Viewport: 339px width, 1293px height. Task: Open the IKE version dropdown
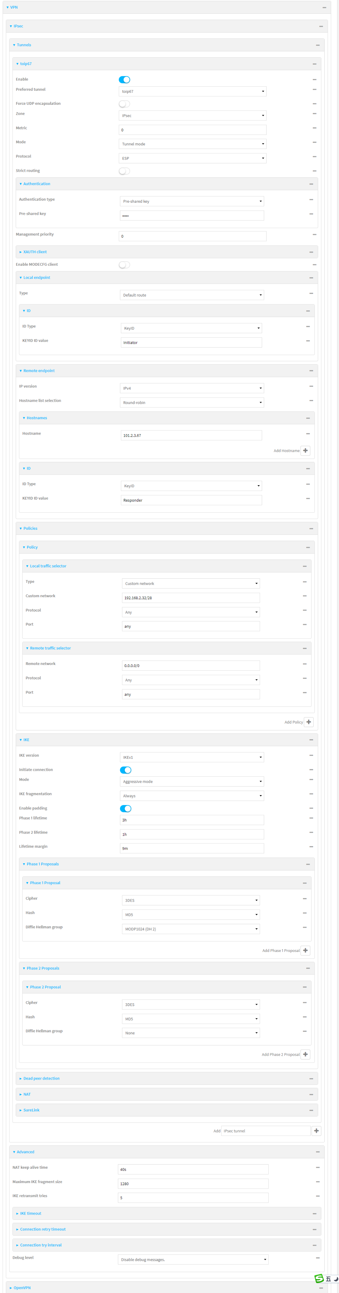(192, 757)
